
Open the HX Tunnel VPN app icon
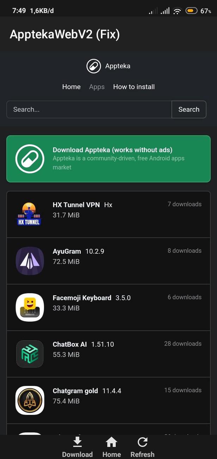coord(30,214)
